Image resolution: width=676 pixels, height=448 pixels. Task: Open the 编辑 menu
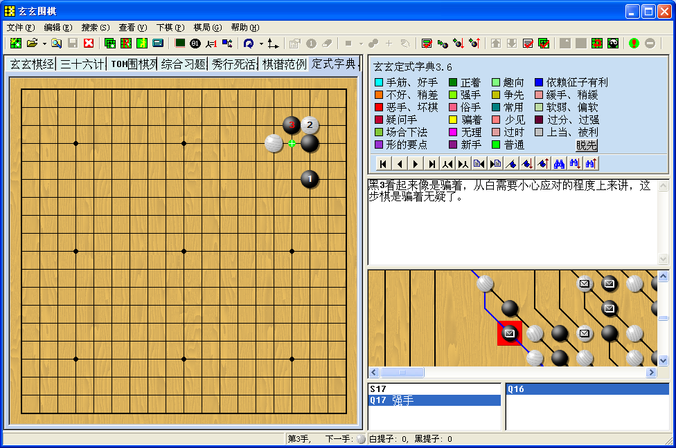(x=57, y=28)
